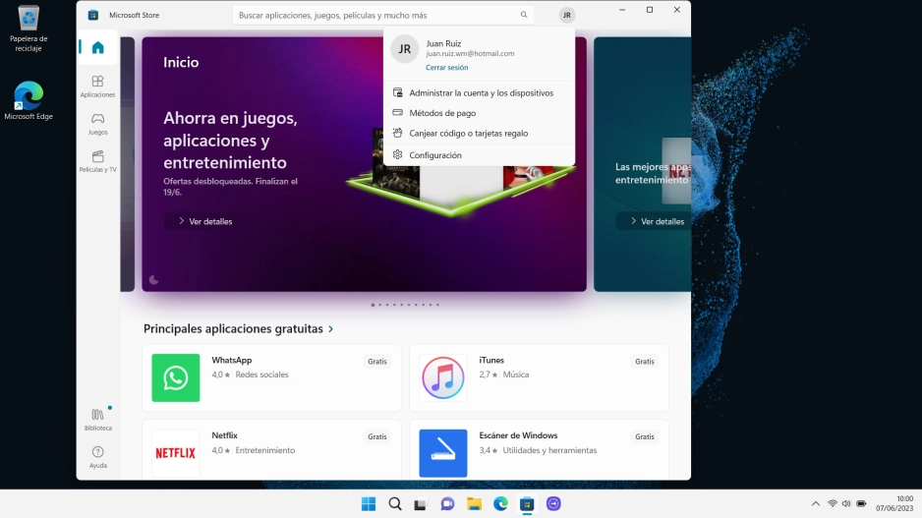This screenshot has height=518, width=922.
Task: Open Aplicaciones in the Store sidebar
Action: click(97, 86)
